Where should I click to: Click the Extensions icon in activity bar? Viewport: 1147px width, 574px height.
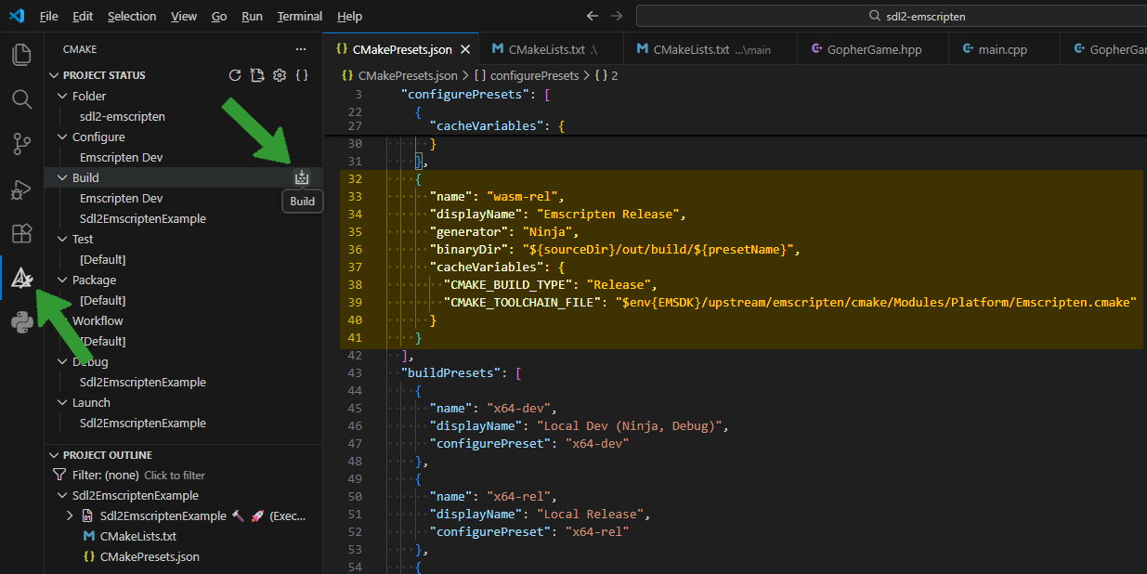pyautogui.click(x=21, y=233)
